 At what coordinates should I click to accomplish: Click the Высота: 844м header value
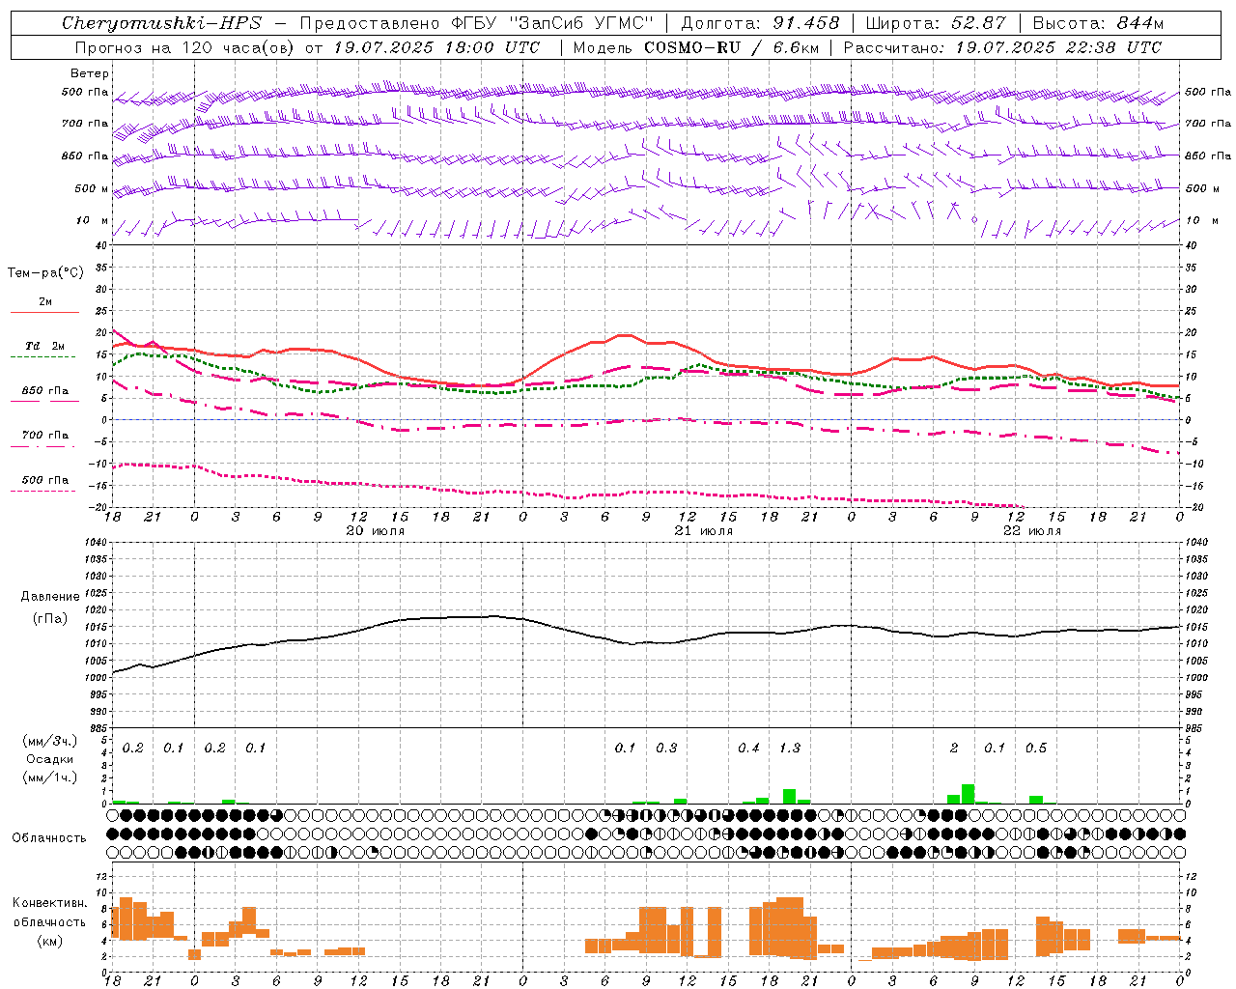(1098, 23)
